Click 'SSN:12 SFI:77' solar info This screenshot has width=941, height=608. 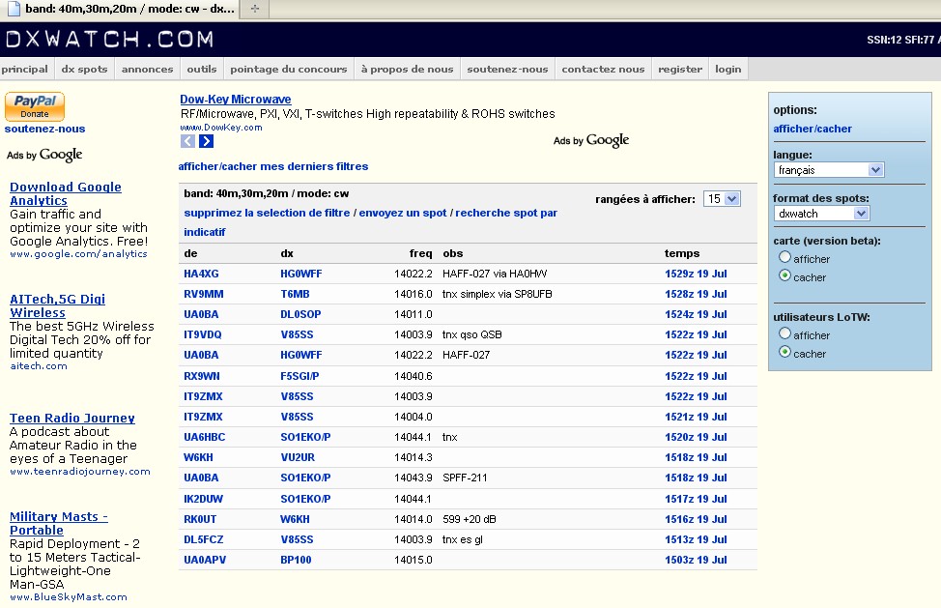900,40
